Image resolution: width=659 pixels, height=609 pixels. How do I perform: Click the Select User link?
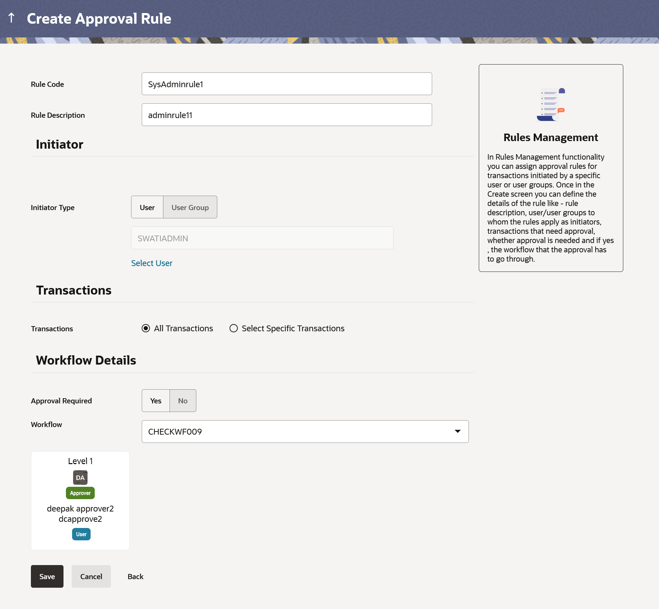click(x=152, y=263)
